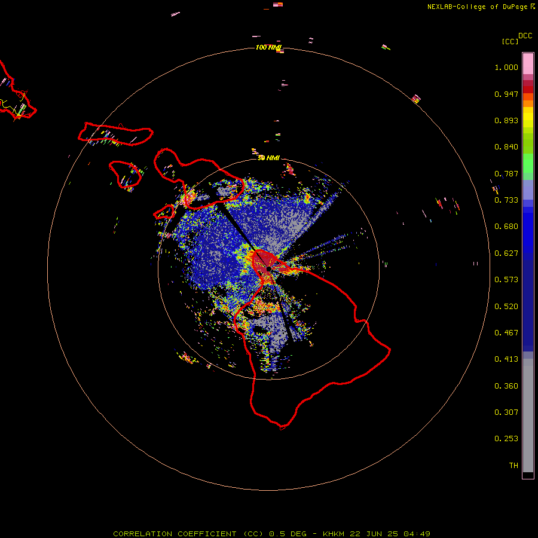Image resolution: width=538 pixels, height=538 pixels.
Task: Click the 0.413 legend value
Action: [506, 359]
